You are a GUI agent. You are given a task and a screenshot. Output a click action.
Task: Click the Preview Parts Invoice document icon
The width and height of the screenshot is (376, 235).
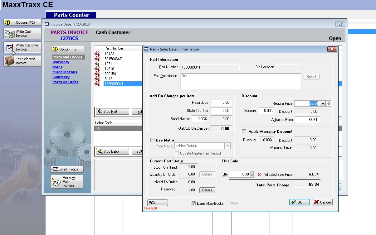(x=56, y=182)
